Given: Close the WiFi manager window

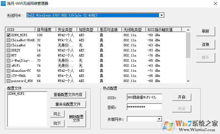Looking at the screenshot, I should click(216, 4).
